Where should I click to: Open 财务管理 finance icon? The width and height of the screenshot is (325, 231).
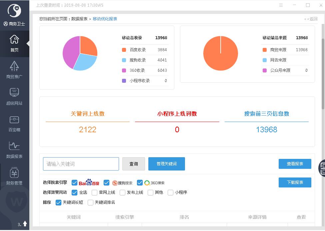pyautogui.click(x=14, y=173)
